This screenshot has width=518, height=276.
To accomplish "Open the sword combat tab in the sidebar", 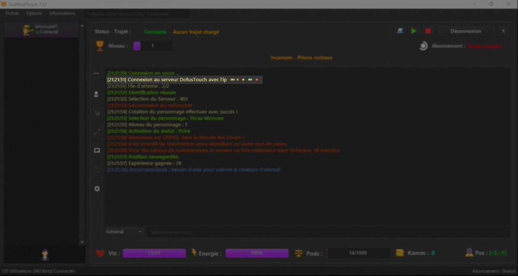I will (97, 132).
